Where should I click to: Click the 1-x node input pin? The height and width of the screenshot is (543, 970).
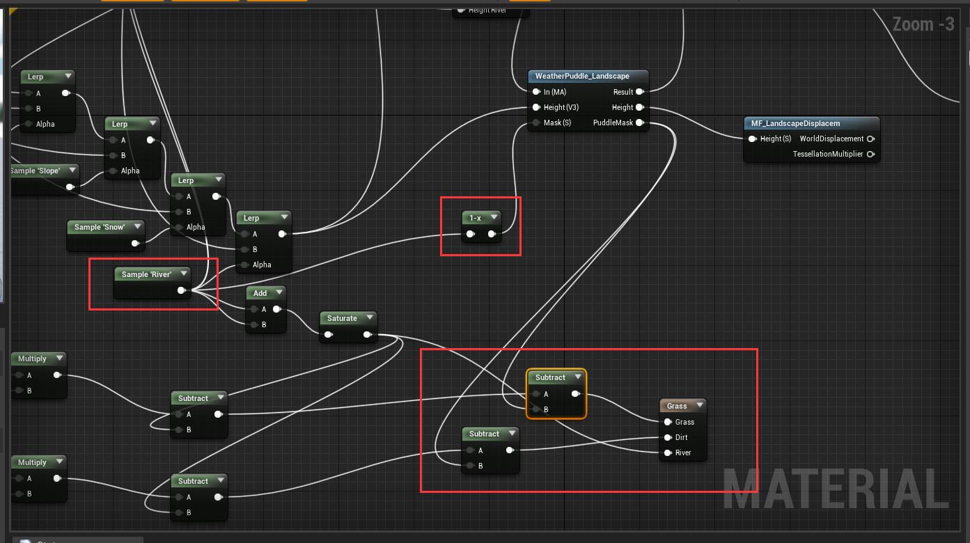coord(471,234)
